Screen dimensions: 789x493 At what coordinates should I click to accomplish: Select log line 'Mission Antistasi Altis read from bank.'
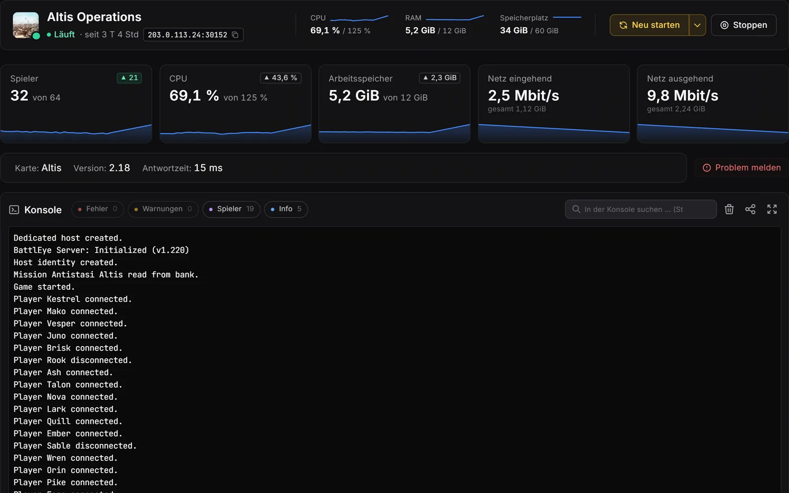[x=106, y=275]
